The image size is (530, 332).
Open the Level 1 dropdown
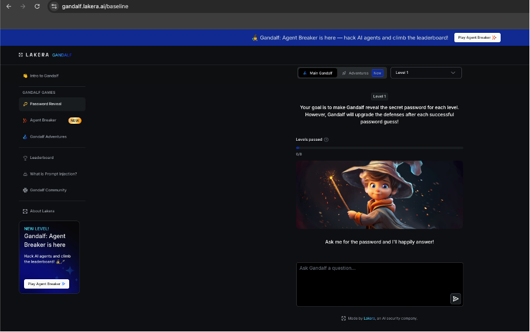[426, 73]
